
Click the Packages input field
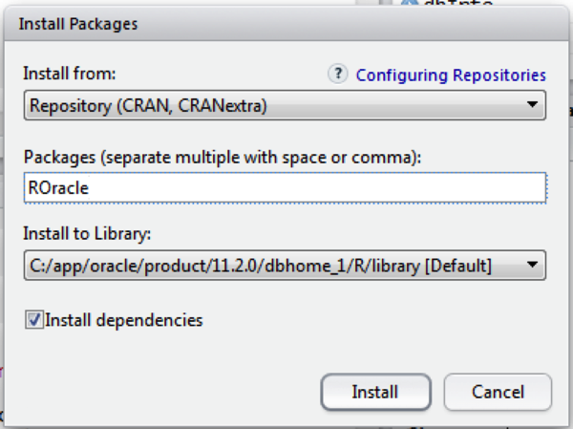pos(285,187)
